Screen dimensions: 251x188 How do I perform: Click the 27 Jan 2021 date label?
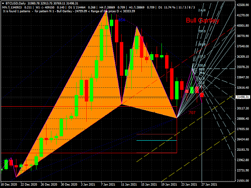(209, 184)
